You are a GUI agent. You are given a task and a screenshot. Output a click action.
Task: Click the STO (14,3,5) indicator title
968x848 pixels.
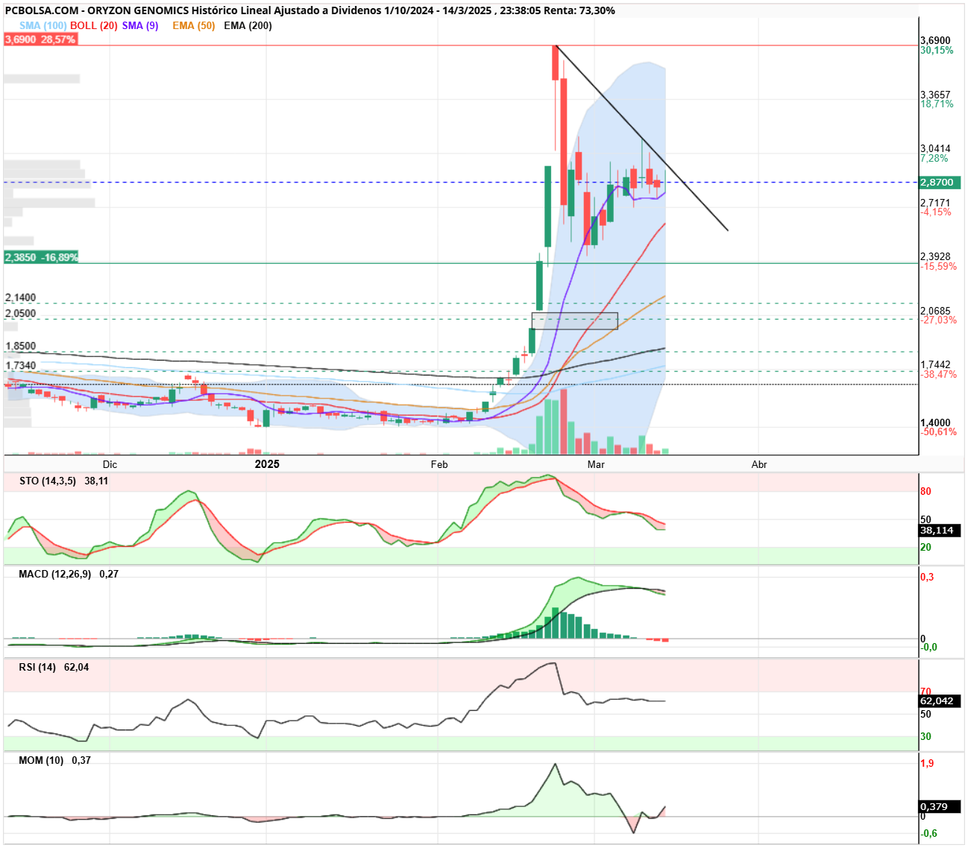[48, 481]
